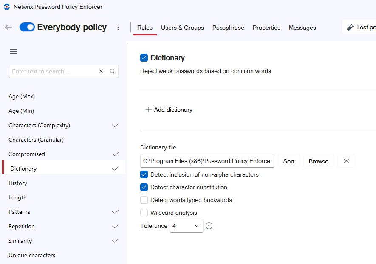Select the History rule
This screenshot has width=376, height=264.
coord(64,183)
